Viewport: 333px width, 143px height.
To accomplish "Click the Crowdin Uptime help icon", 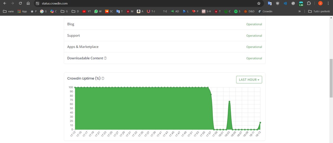I will point(103,79).
